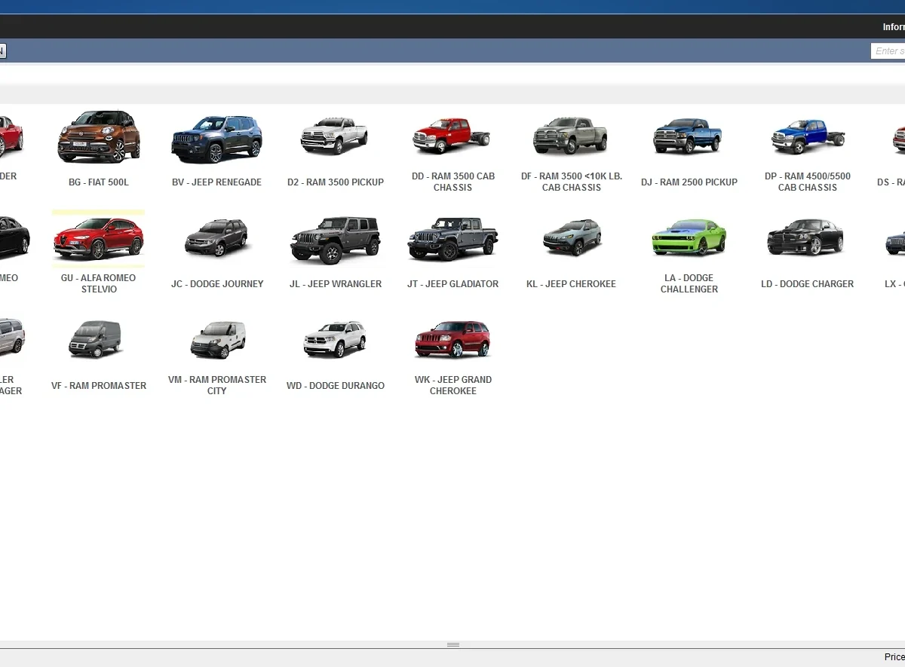Click the DP - RAM 4500/5500 Cab Chassis label

pos(807,182)
